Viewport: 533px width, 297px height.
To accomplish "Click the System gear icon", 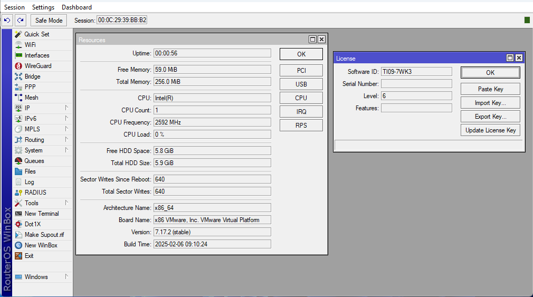I will (18, 150).
